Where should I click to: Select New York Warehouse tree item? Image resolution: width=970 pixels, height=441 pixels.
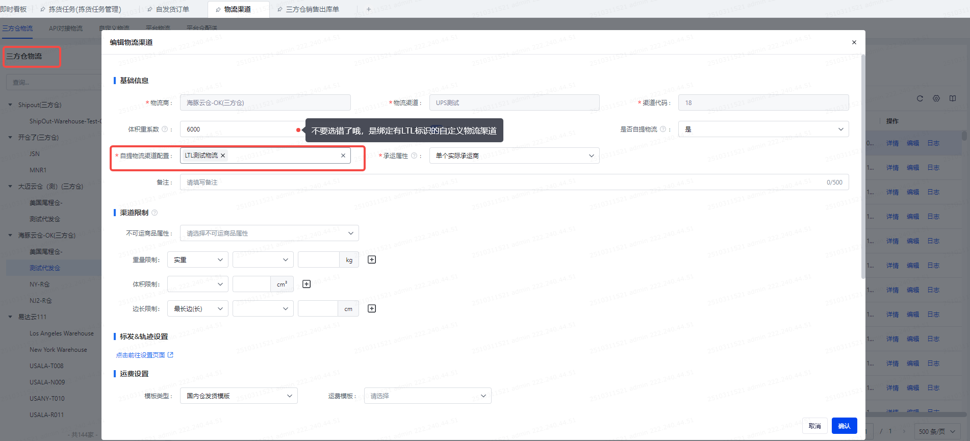pos(58,349)
